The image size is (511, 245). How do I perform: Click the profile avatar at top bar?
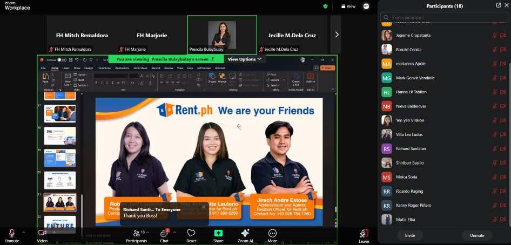(x=366, y=6)
